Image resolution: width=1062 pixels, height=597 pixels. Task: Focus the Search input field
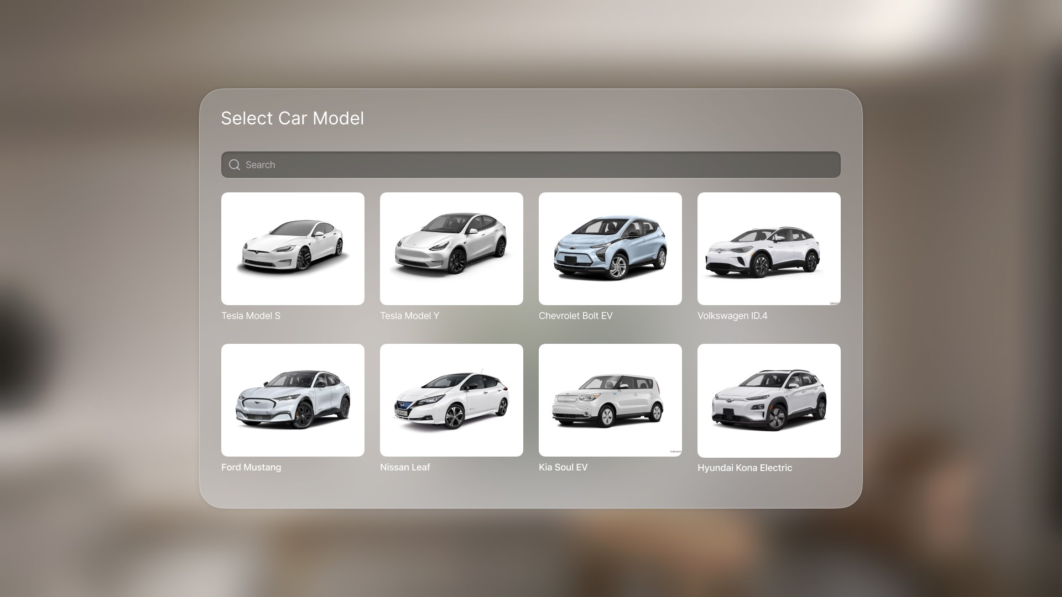(x=531, y=165)
